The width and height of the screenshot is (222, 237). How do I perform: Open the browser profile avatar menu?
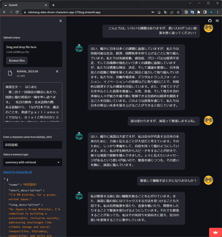[212, 12]
